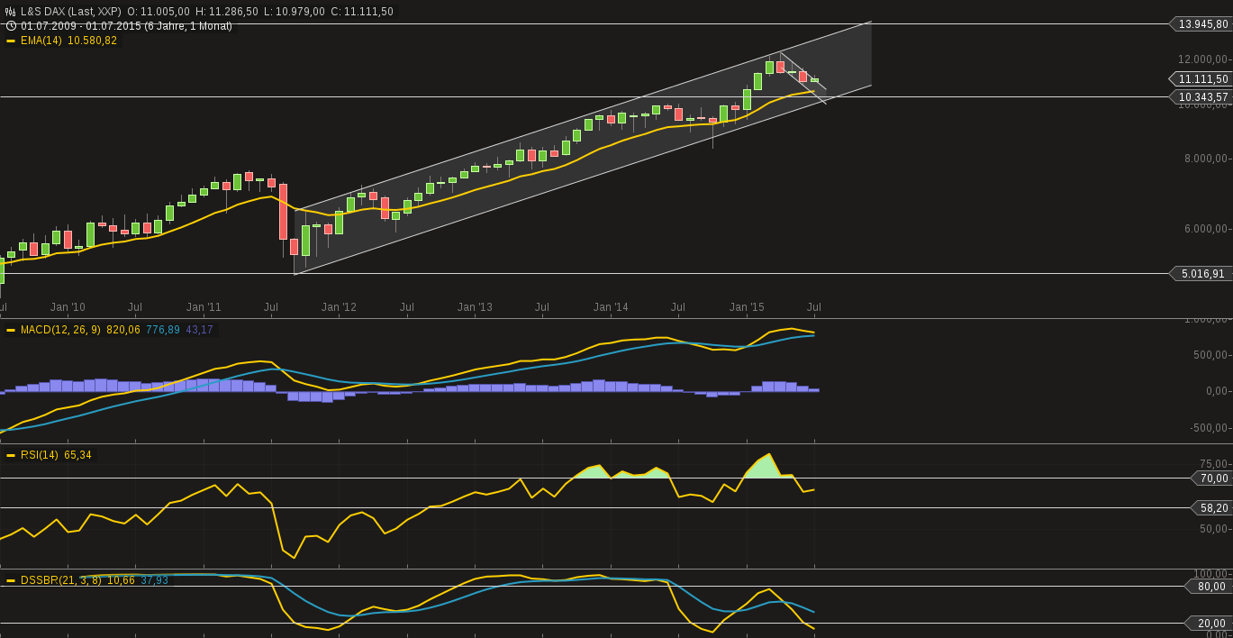Click the clock icon beside the date range

pos(11,26)
